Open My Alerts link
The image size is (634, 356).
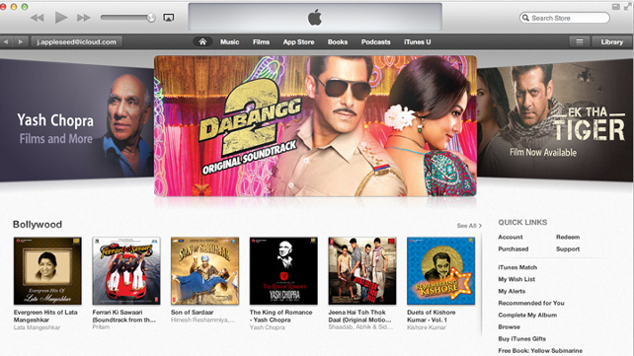[x=512, y=291]
